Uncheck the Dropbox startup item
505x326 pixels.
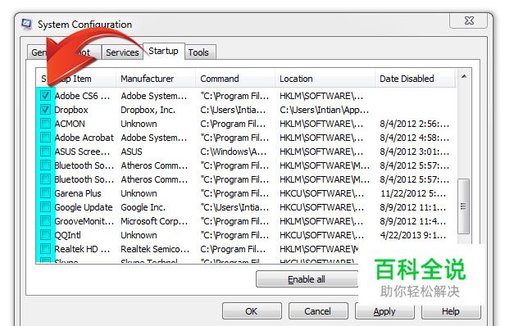(45, 110)
